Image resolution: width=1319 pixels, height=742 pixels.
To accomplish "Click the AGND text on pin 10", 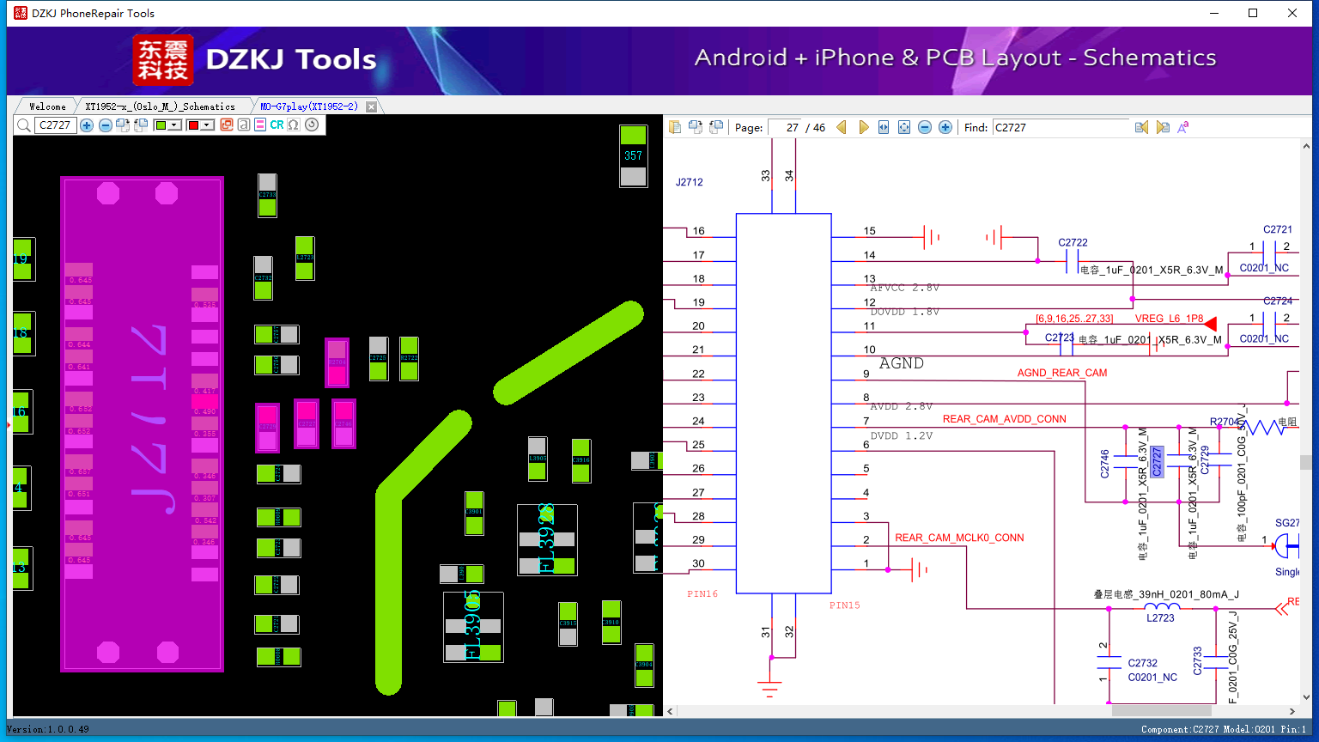I will tap(901, 363).
